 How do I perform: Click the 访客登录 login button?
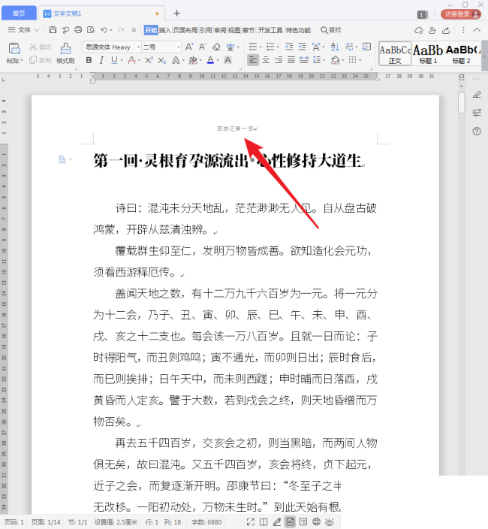pyautogui.click(x=461, y=14)
